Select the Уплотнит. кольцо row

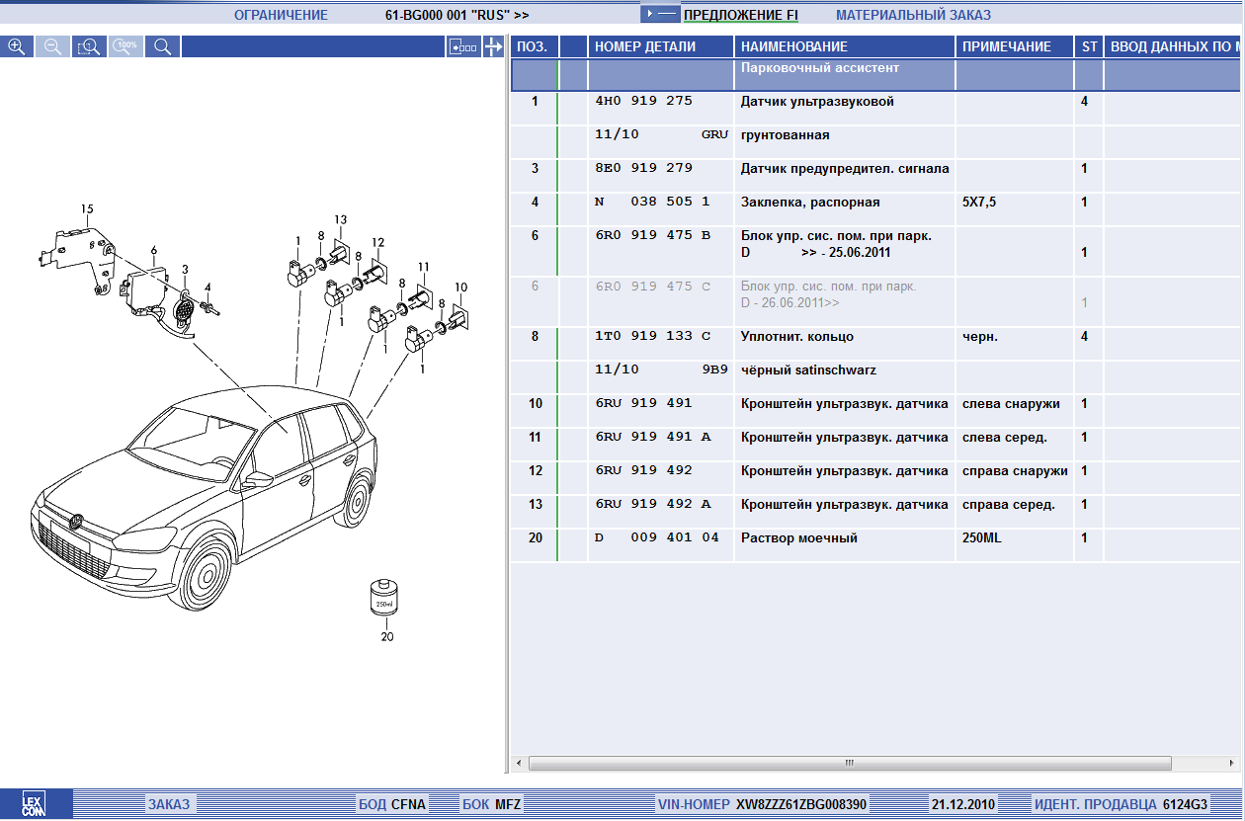(x=796, y=337)
